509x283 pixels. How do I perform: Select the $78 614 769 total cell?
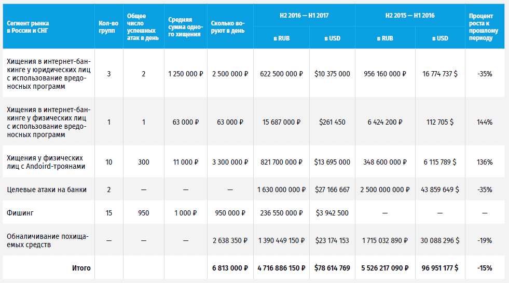[332, 268]
